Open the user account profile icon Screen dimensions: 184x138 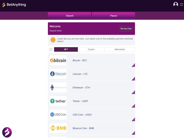[x=176, y=4]
